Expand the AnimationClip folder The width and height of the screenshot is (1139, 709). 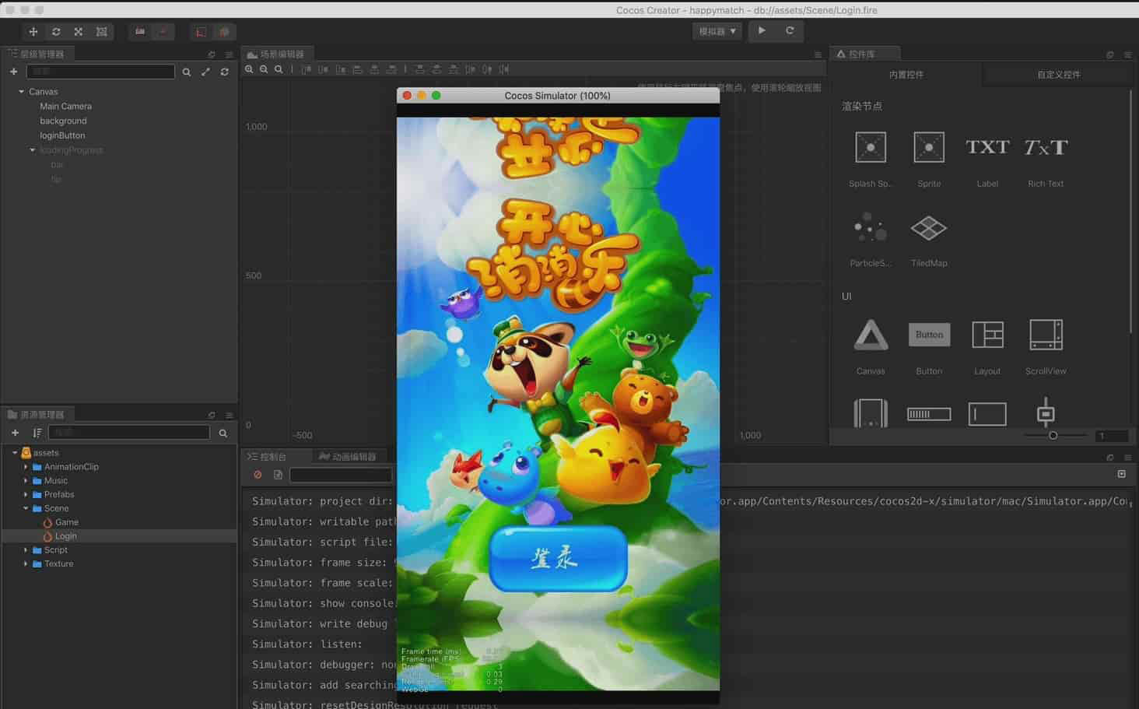pos(26,467)
